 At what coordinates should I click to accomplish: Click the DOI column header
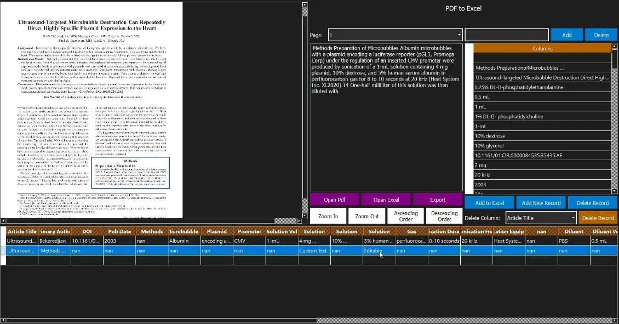(87, 231)
